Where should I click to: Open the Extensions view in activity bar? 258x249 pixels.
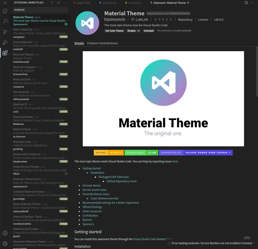click(x=5, y=53)
